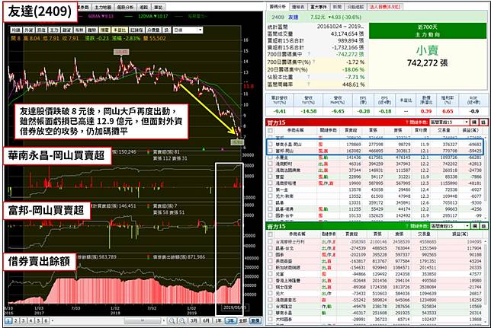Image resolution: width=491 pixels, height=328 pixels.
Task: Set the chart range to 全部
Action: [243, 320]
